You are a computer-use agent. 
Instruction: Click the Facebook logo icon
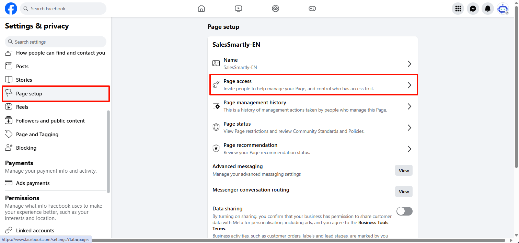click(x=11, y=9)
